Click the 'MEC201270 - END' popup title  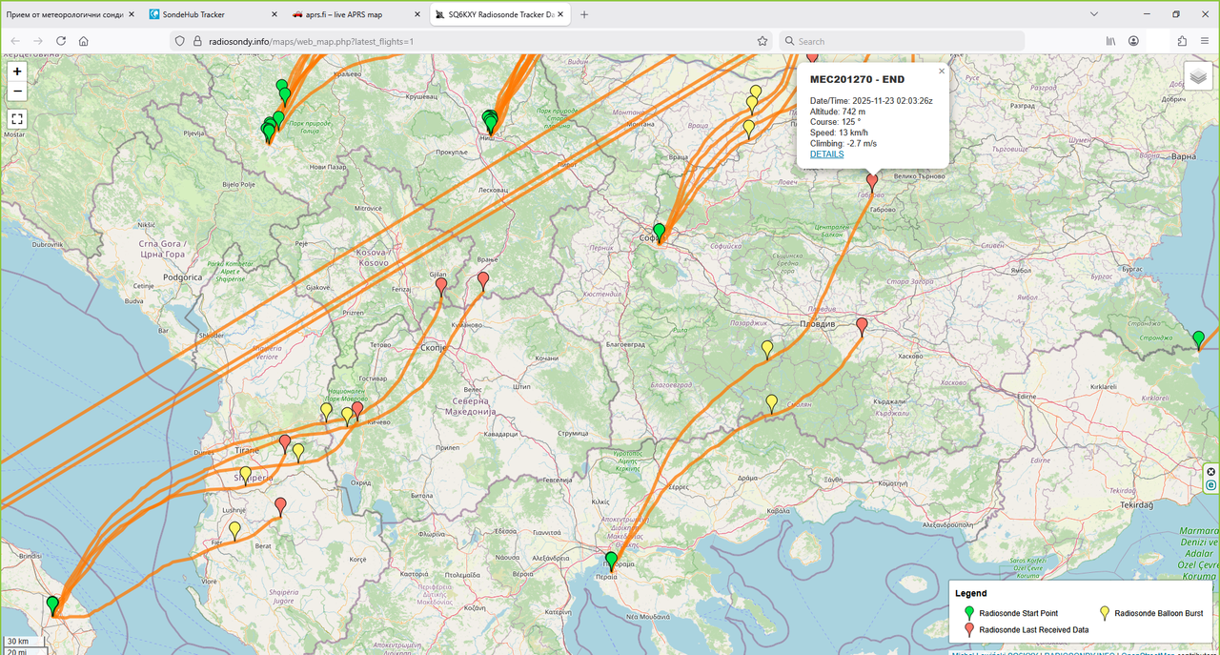point(857,79)
